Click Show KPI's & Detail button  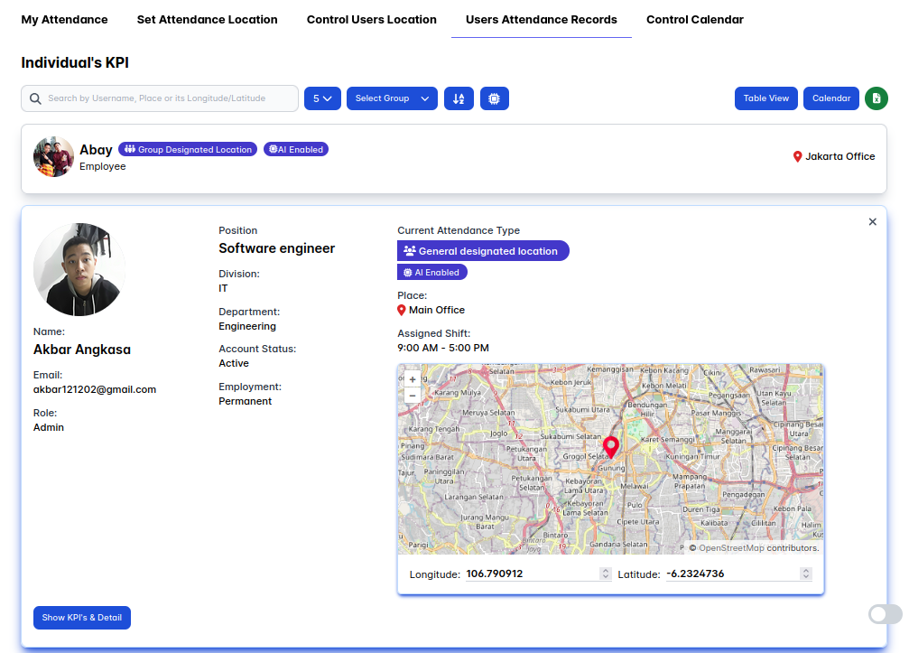82,618
